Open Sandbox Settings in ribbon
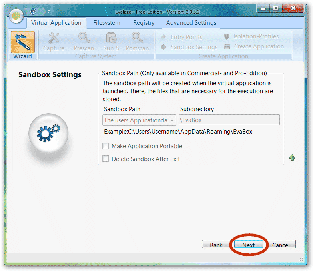Screen dimensions: 313x271 (189, 47)
